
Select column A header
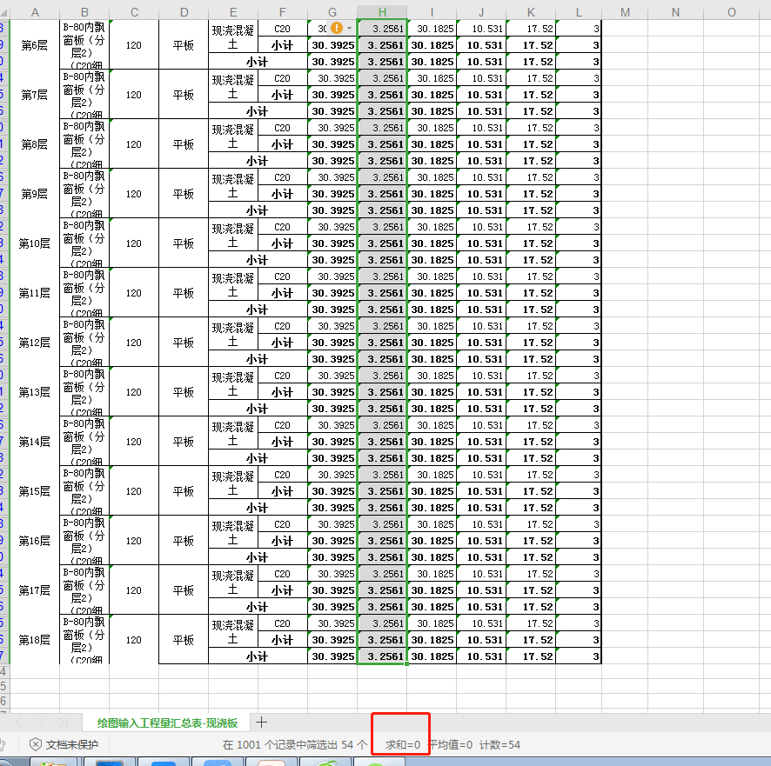click(35, 12)
